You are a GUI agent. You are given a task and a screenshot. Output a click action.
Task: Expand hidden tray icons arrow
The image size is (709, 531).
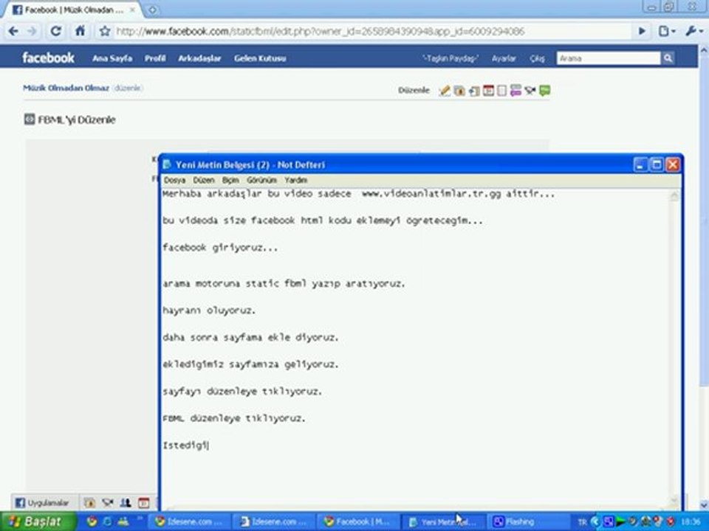click(x=595, y=522)
